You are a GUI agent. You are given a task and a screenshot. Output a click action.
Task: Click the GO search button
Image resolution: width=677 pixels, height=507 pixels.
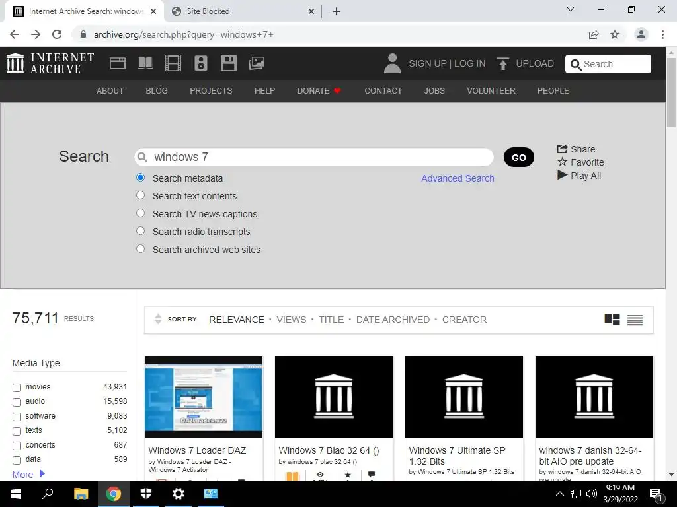tap(519, 157)
